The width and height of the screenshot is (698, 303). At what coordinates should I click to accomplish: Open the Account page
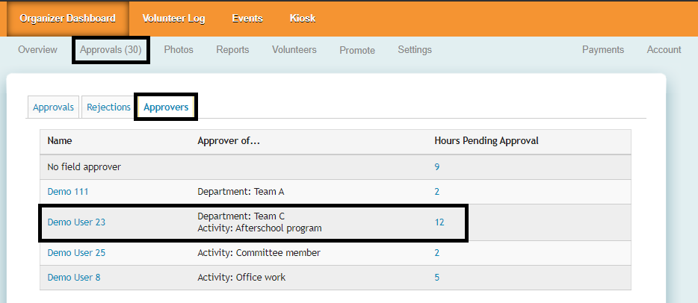coord(664,50)
